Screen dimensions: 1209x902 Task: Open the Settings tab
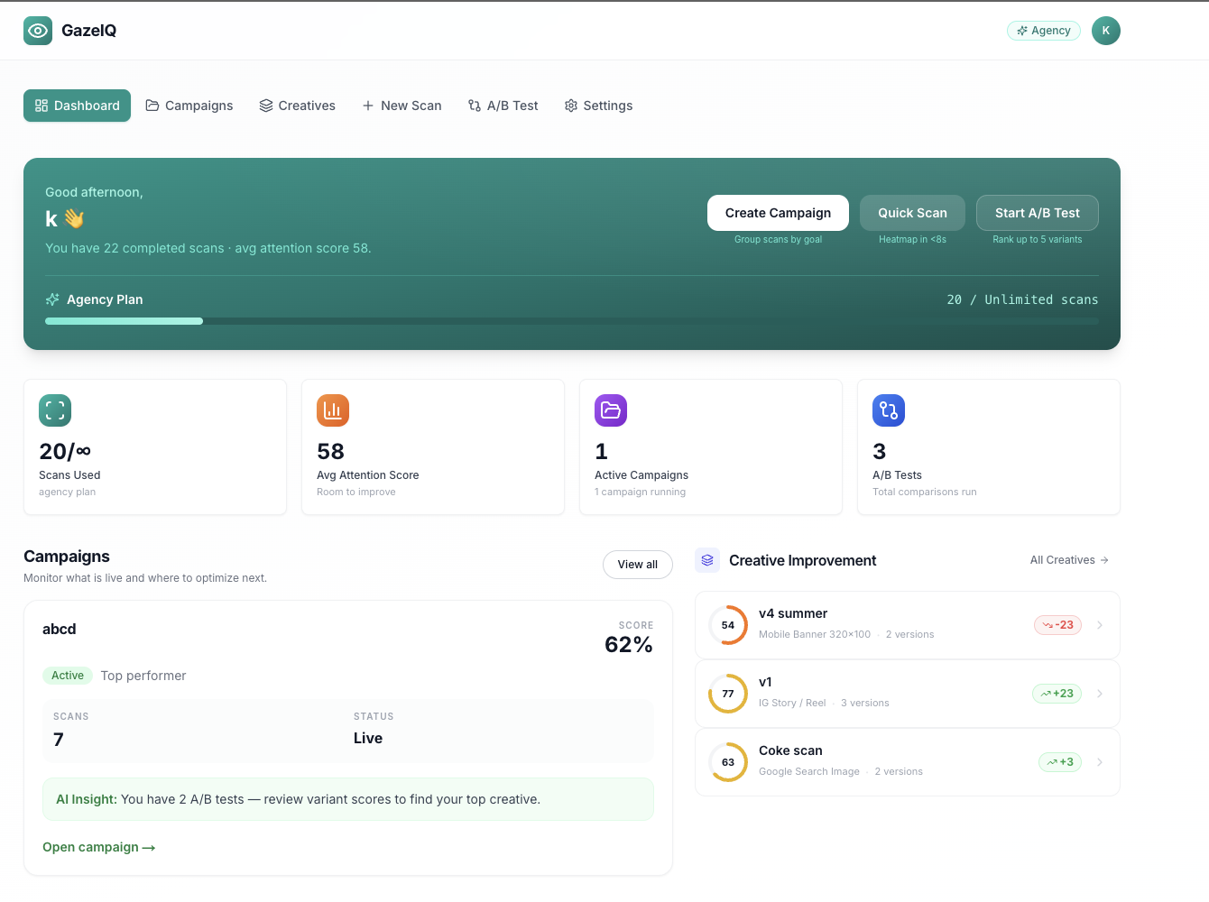click(598, 106)
